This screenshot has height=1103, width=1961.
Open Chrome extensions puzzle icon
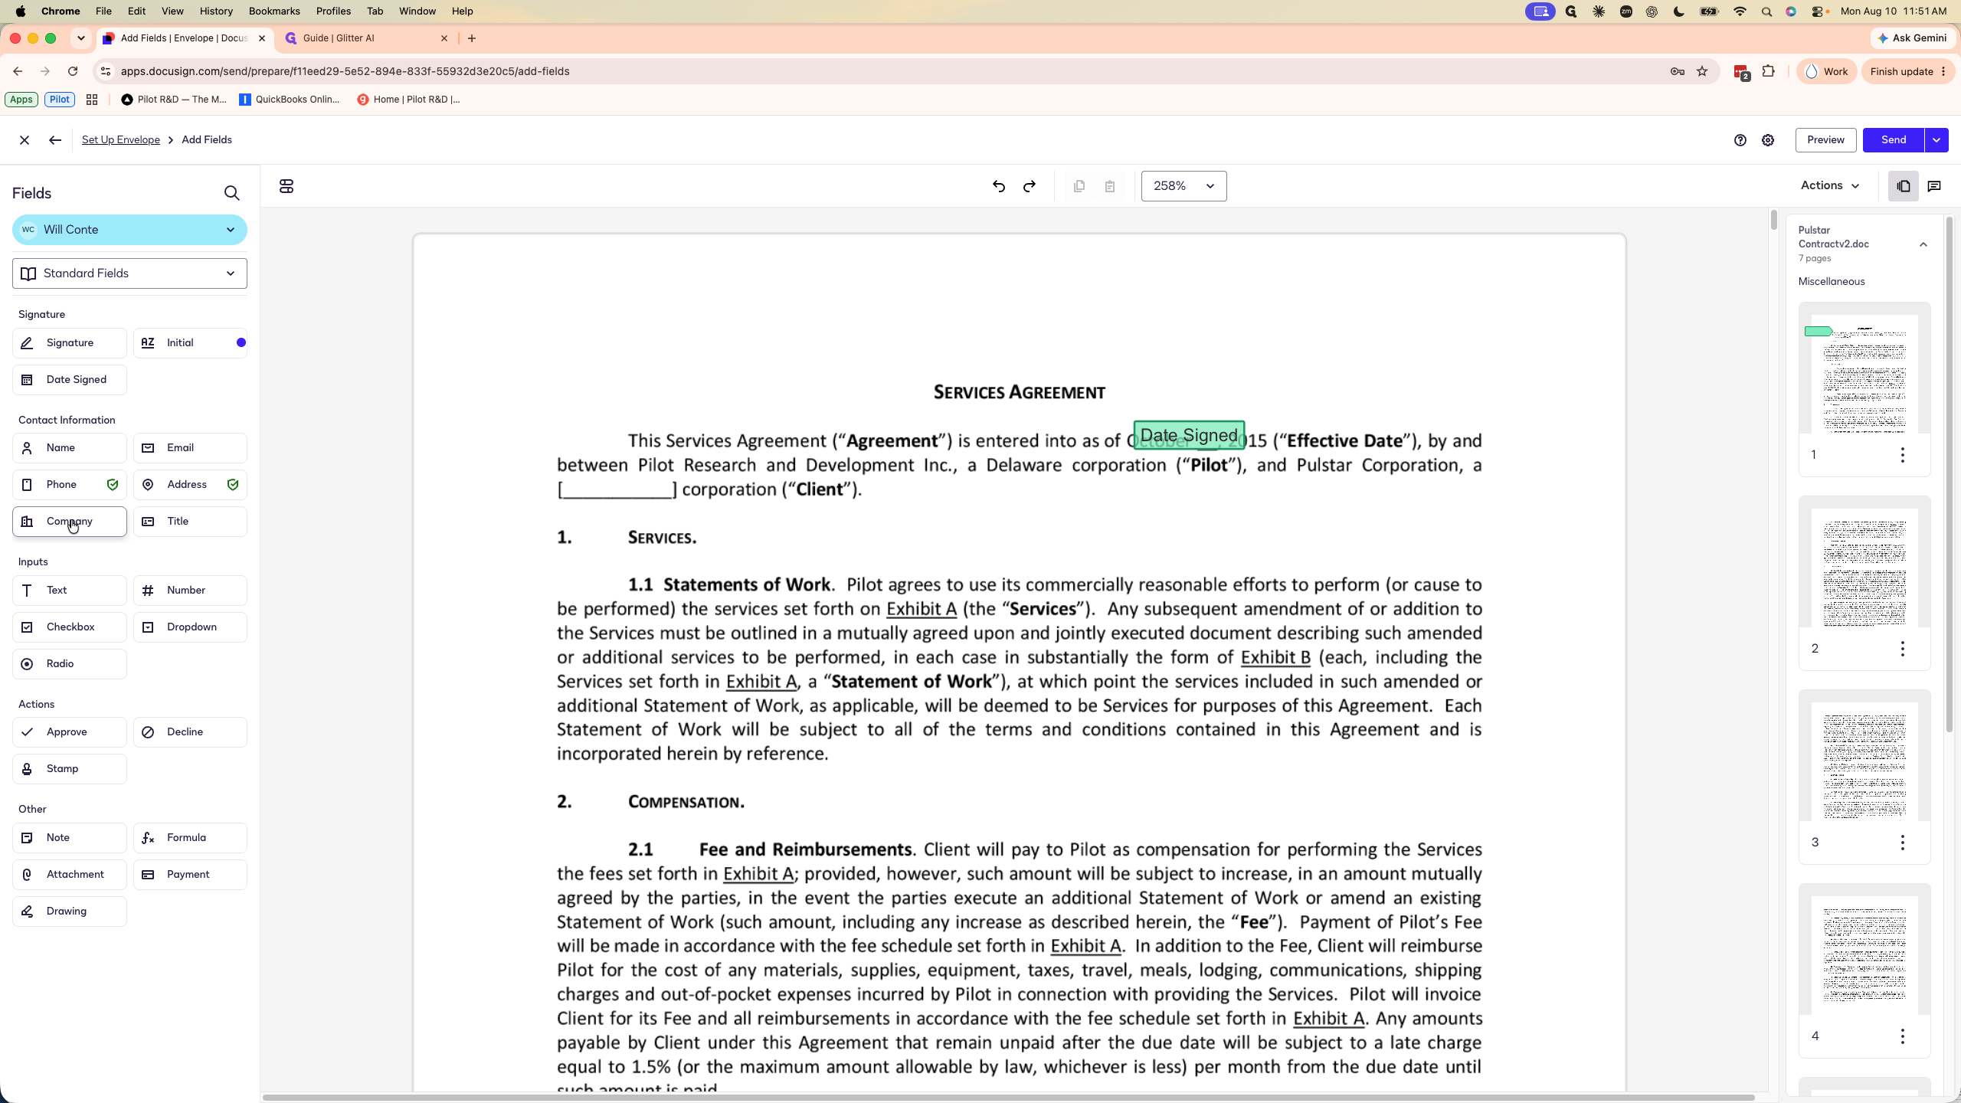pos(1769,71)
